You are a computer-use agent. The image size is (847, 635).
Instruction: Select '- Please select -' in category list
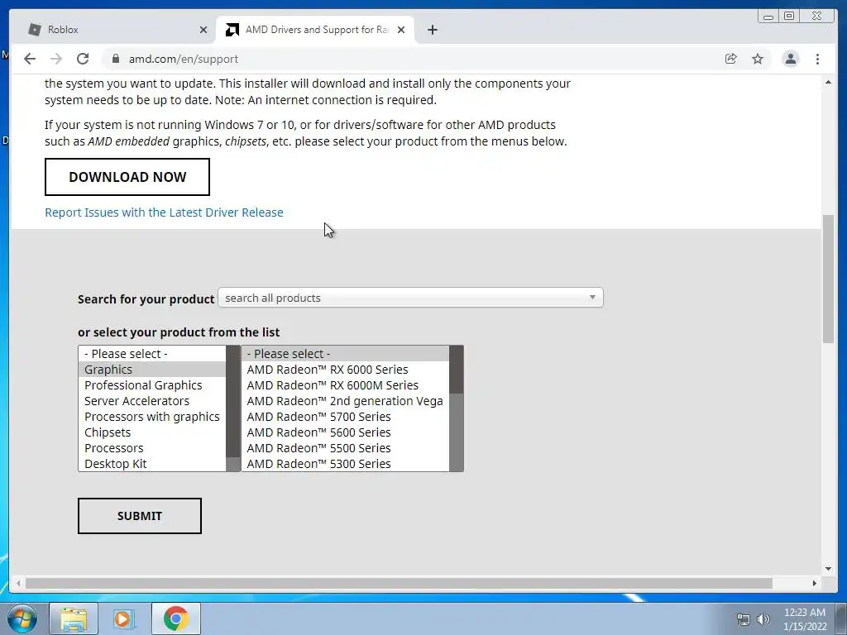tap(152, 354)
